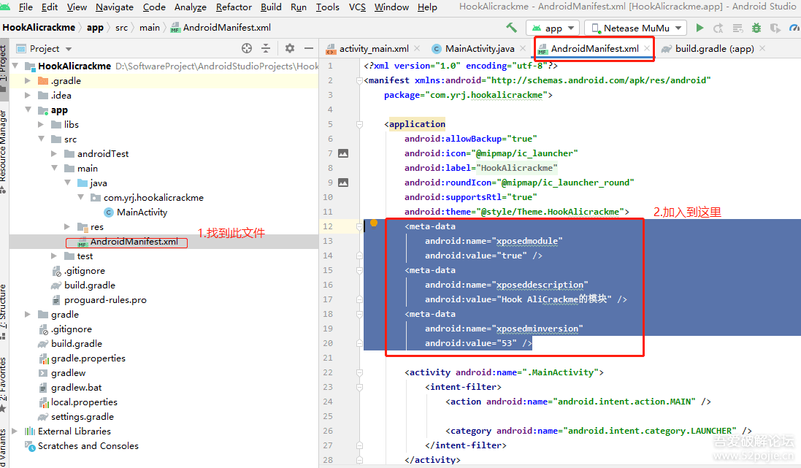Switch to activity_main.xml tab
Viewport: 801px width, 468px height.
(x=374, y=48)
